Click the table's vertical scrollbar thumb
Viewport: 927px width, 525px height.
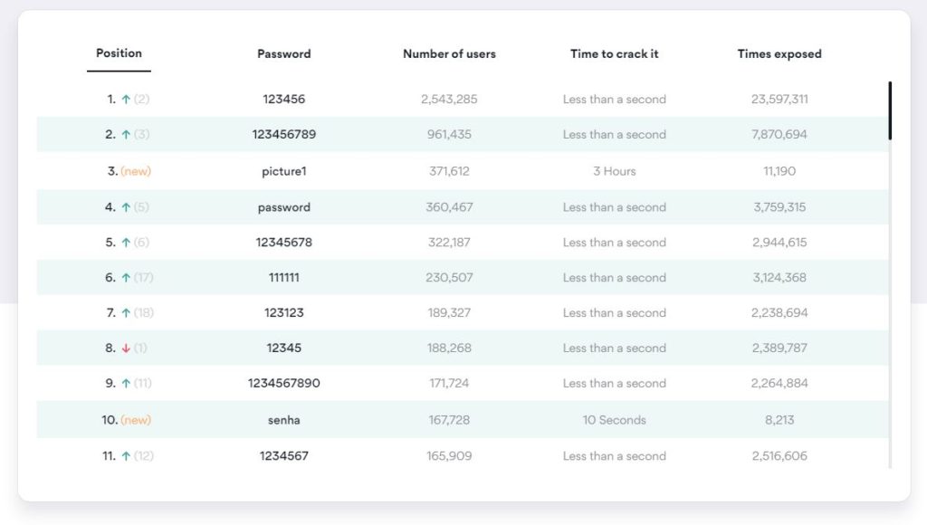[x=890, y=110]
